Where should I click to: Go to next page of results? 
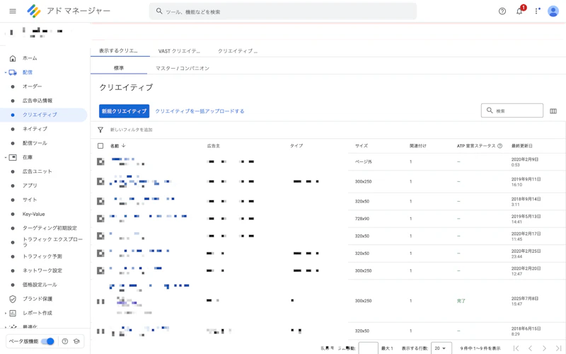point(544,348)
